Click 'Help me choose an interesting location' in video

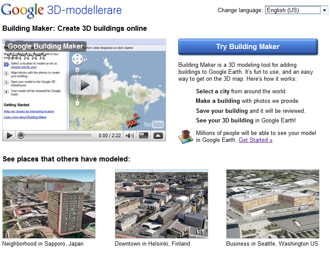(29, 112)
